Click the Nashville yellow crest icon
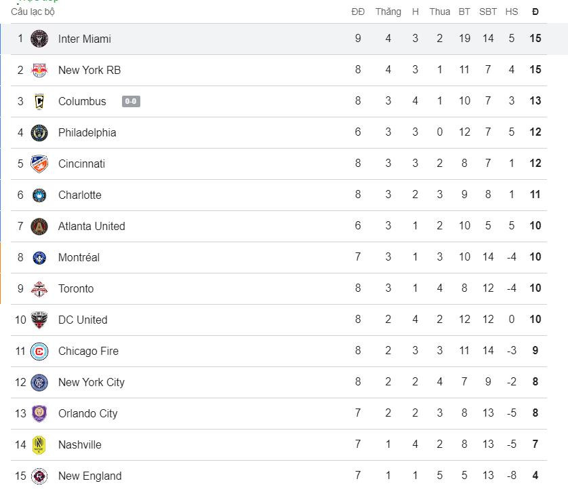The image size is (568, 494). click(x=39, y=444)
